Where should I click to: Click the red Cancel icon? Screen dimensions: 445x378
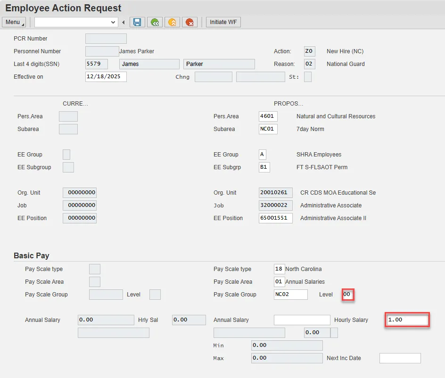190,22
